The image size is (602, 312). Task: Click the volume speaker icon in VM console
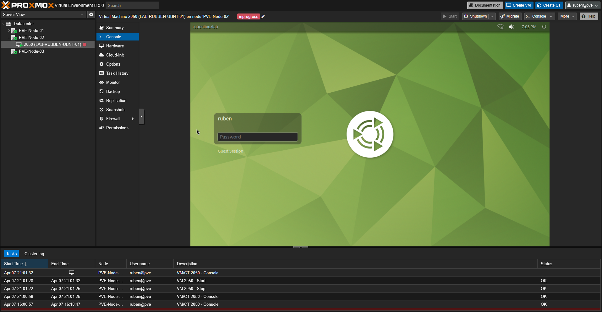point(512,27)
